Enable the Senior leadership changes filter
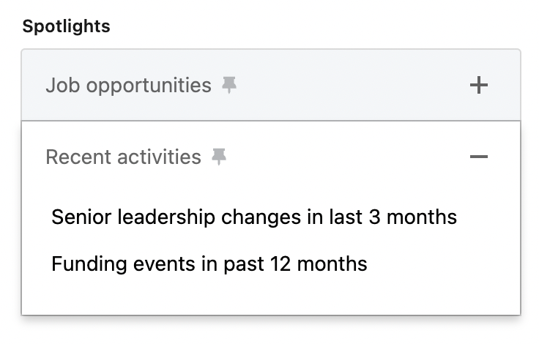The image size is (539, 344). coord(254,217)
